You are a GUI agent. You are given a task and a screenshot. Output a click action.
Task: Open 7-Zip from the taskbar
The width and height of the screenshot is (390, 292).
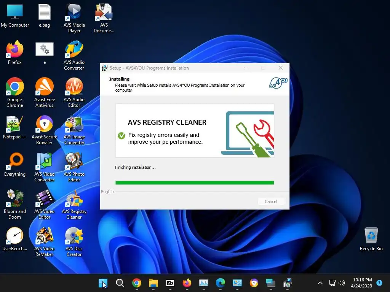pos(170,283)
